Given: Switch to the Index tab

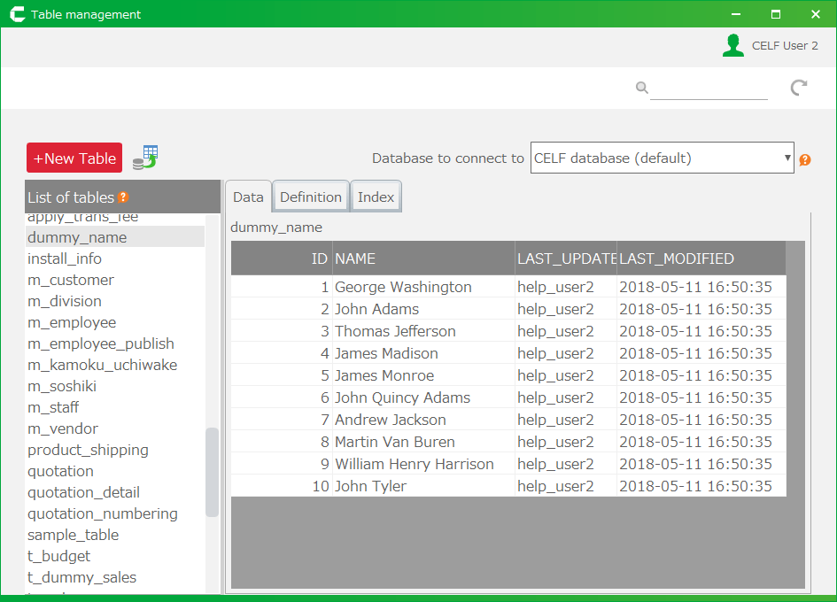Looking at the screenshot, I should [x=376, y=197].
